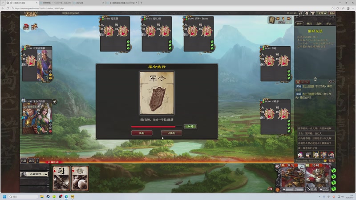Screen dimensions: 356x200
Task: Send the third yellow emoji sticker
Action: [x=316, y=155]
